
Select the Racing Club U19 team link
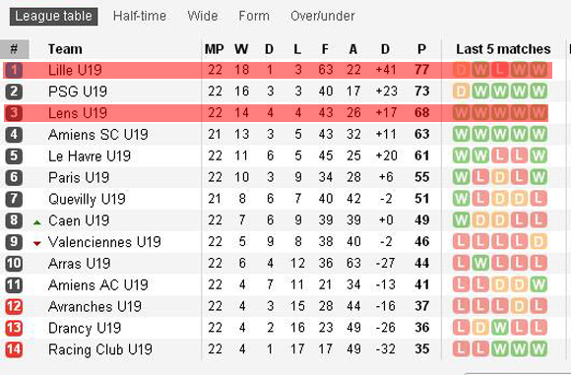point(100,349)
